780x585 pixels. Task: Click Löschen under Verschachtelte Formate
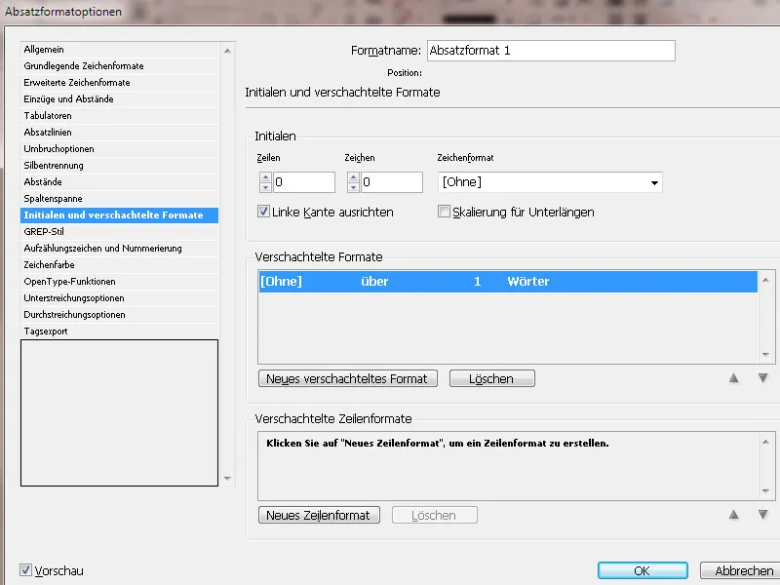pos(492,378)
